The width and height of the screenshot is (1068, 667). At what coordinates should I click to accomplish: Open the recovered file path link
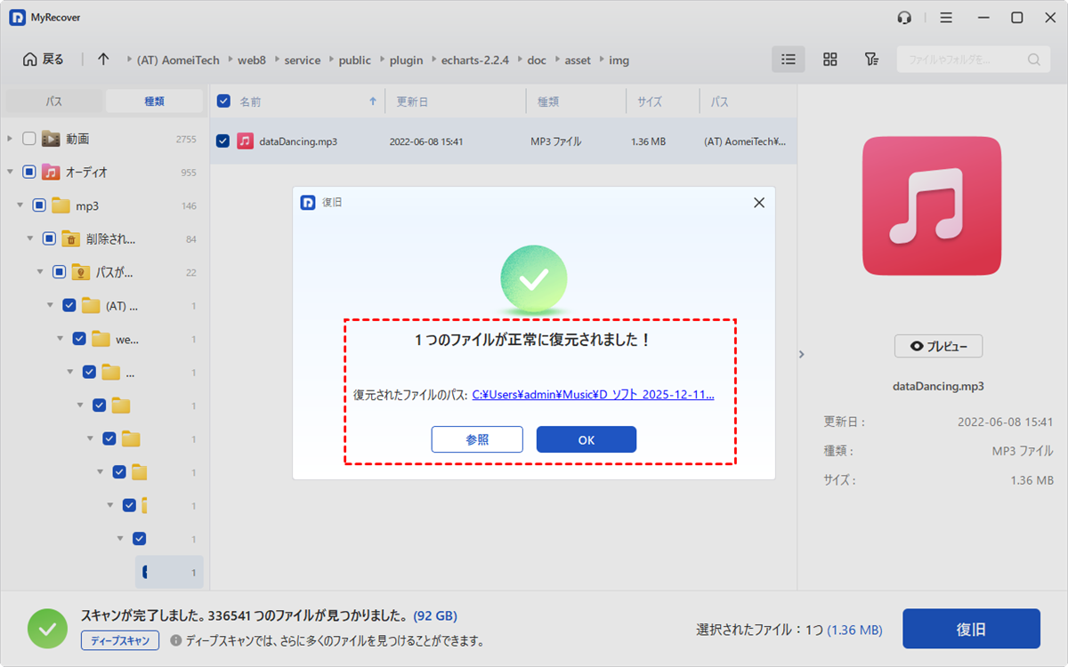[593, 395]
